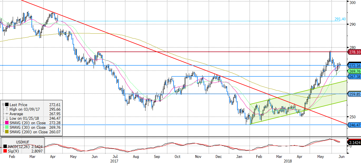This screenshot has width=361, height=163.
Task: Click the 272.61 last price value
Action: tap(56, 105)
